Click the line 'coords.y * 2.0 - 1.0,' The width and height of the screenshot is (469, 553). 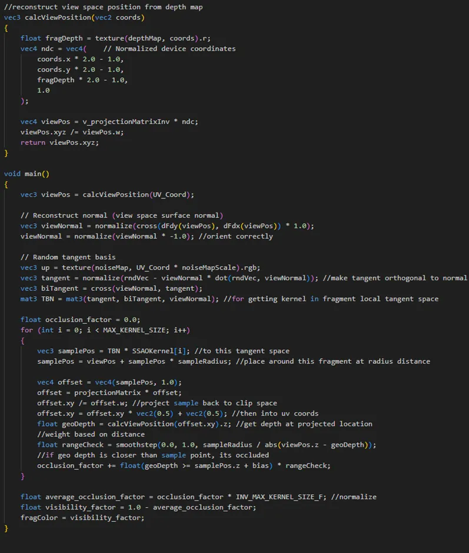pyautogui.click(x=81, y=69)
